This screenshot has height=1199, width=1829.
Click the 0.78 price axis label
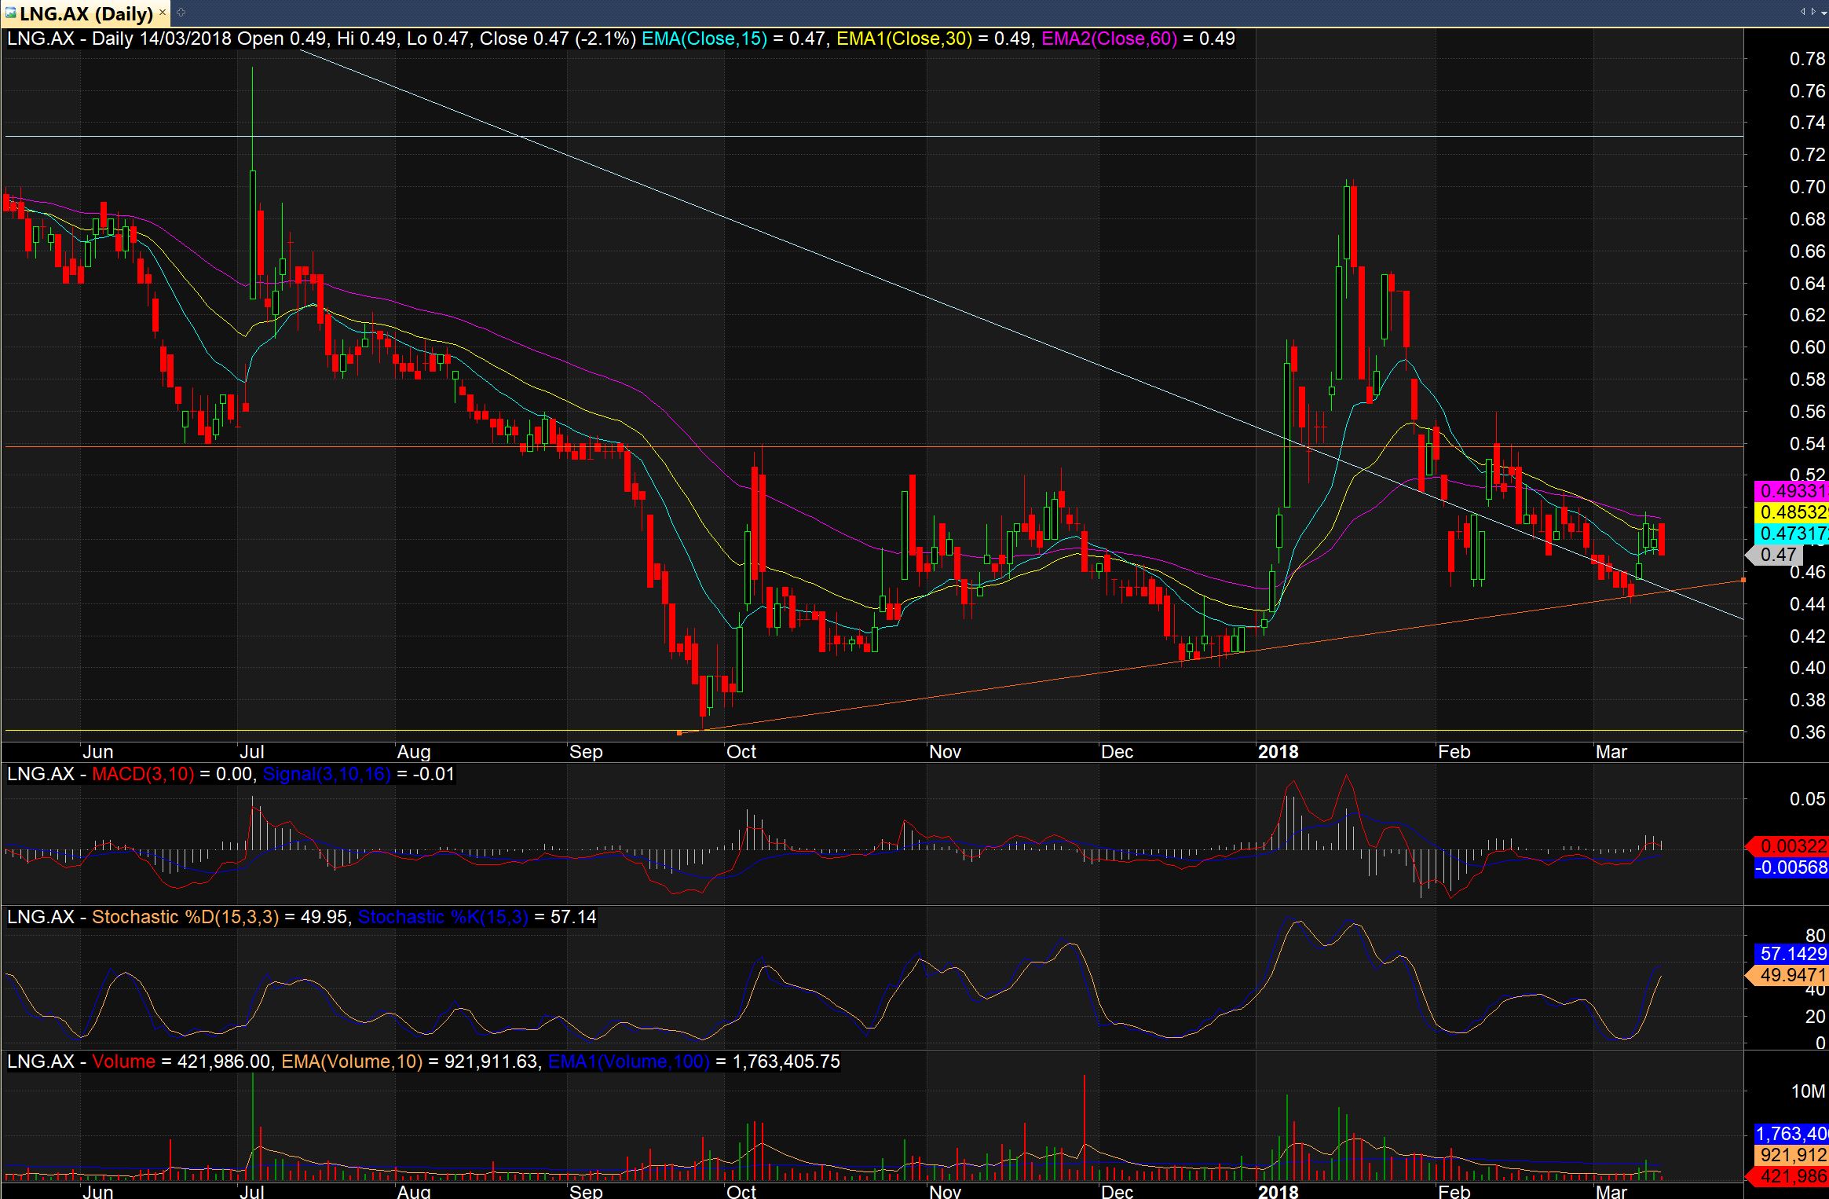point(1807,59)
